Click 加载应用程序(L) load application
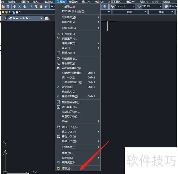 coord(71,102)
